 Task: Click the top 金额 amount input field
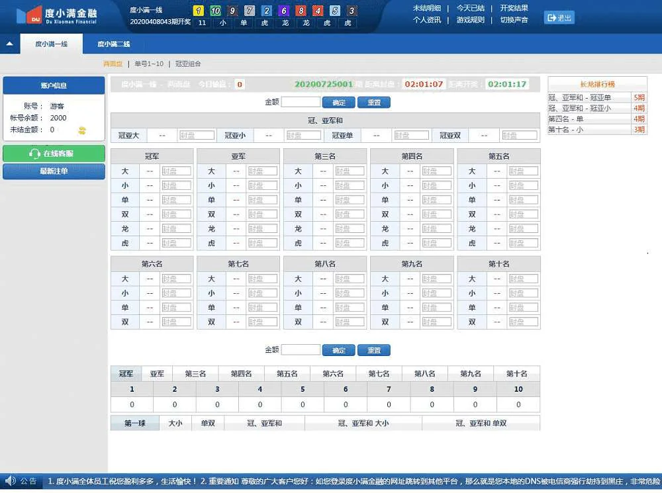[301, 102]
